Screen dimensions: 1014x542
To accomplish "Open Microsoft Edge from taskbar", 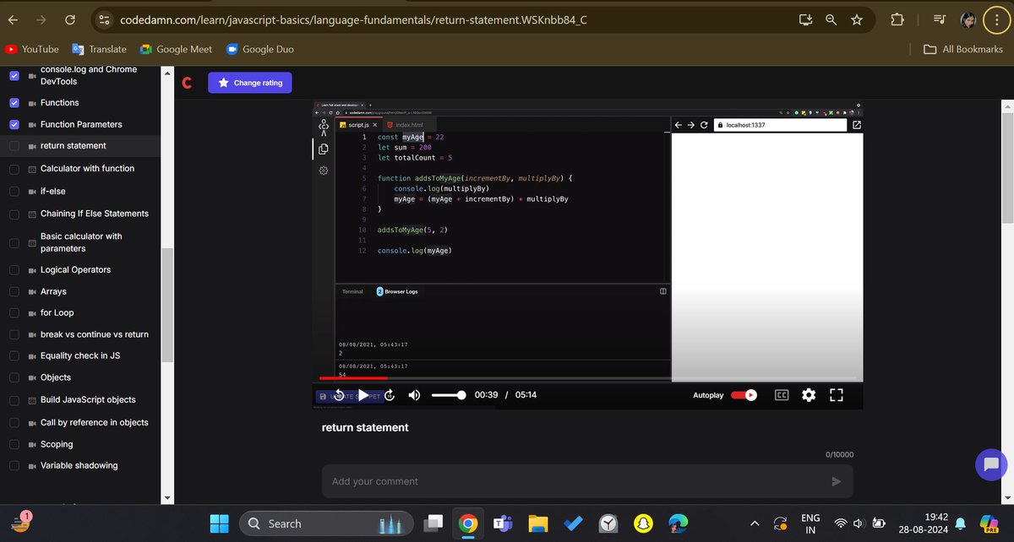I will [x=678, y=523].
